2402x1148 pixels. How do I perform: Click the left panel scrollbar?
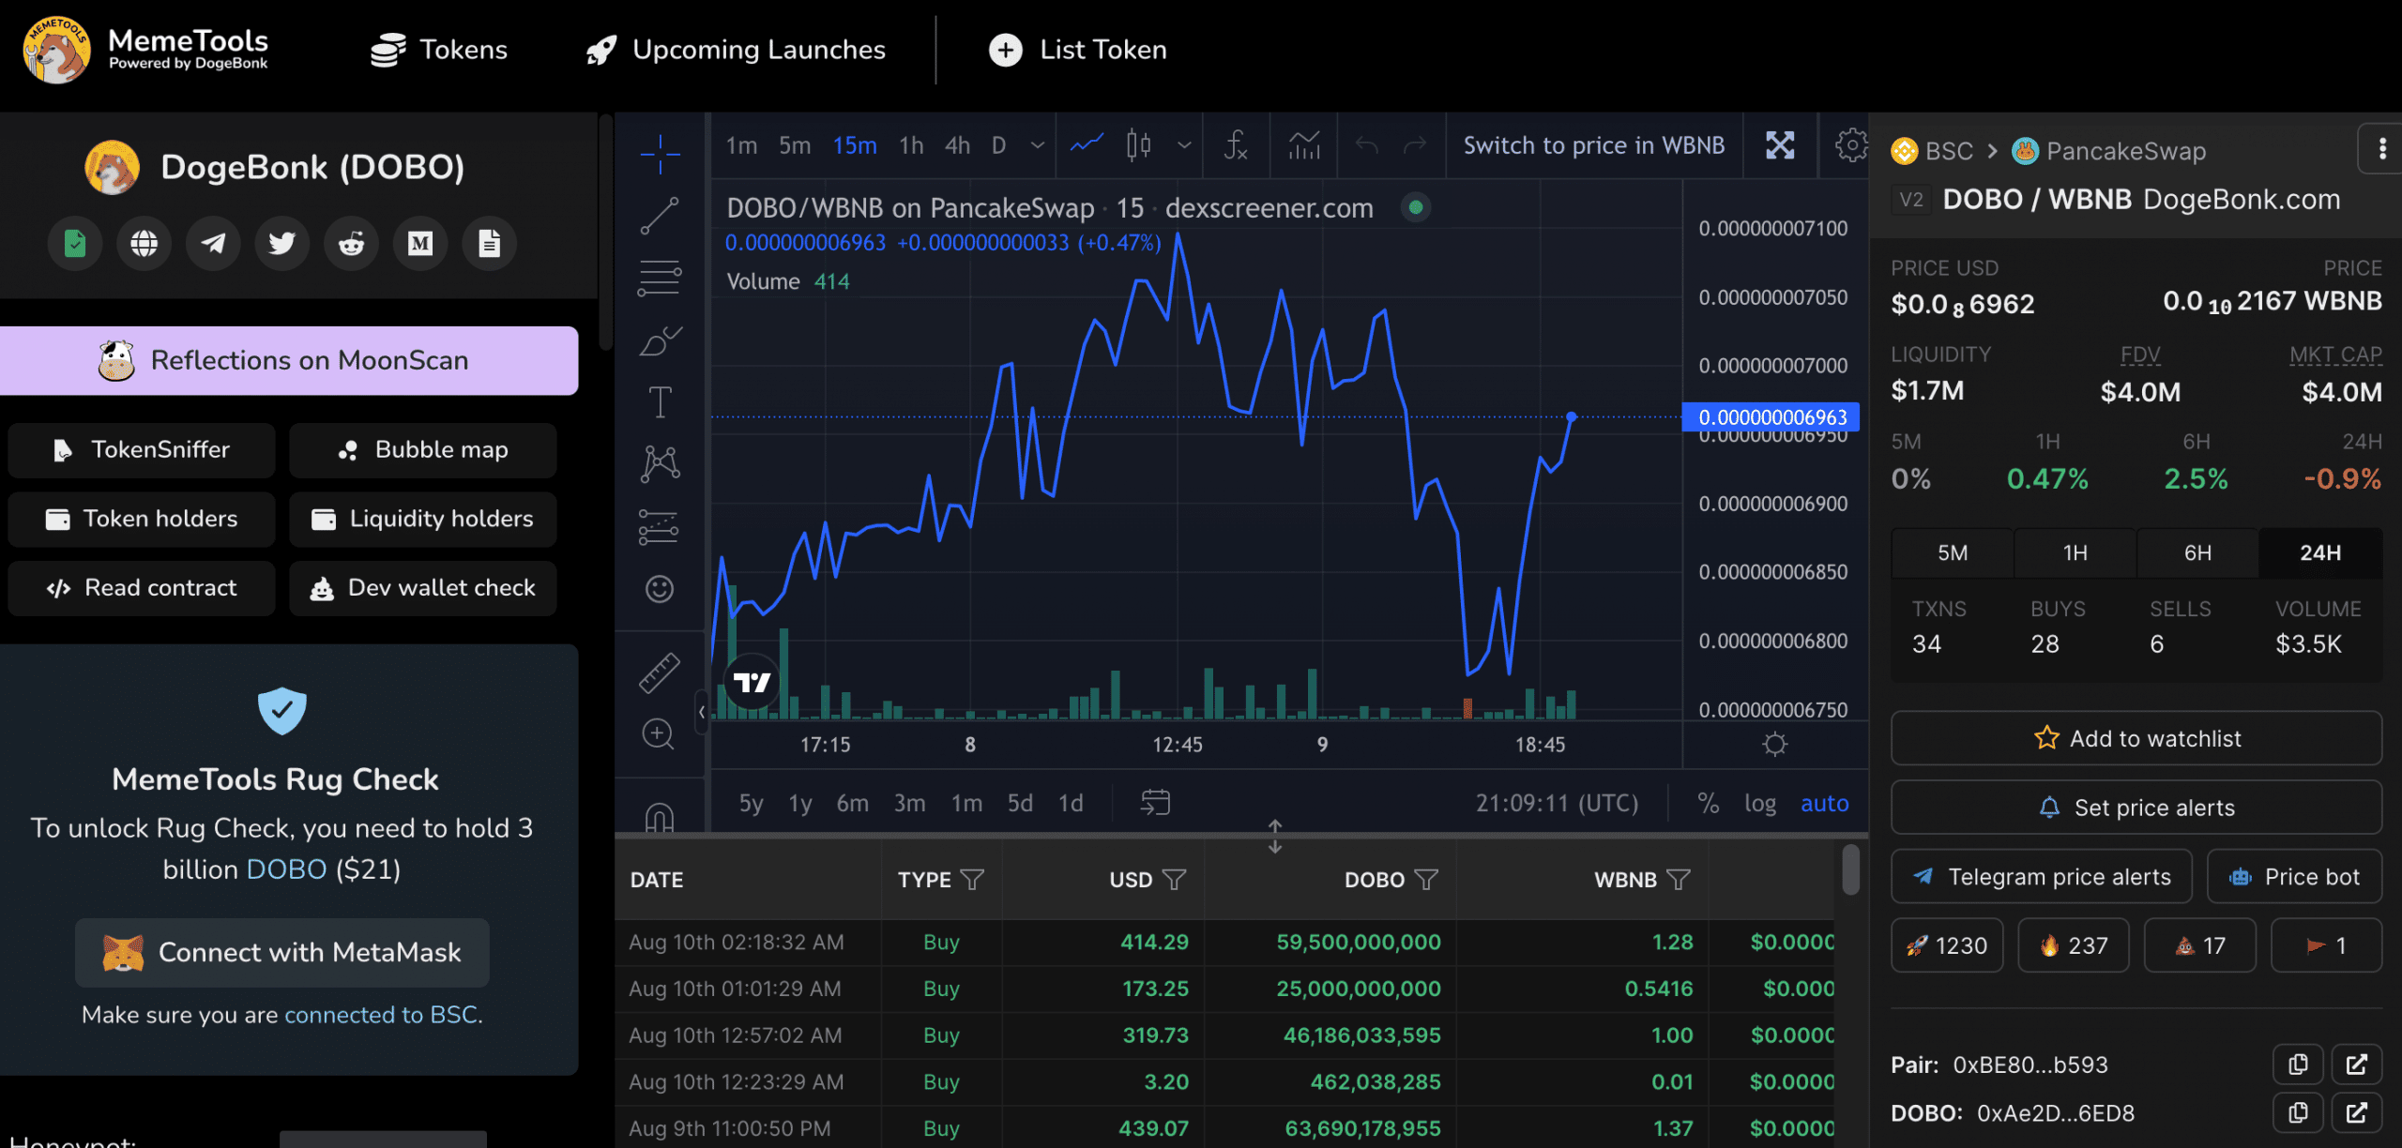tap(606, 234)
